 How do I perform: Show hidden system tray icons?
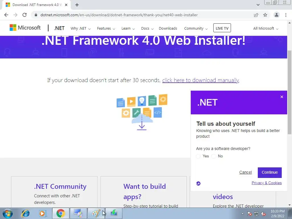click(242, 214)
